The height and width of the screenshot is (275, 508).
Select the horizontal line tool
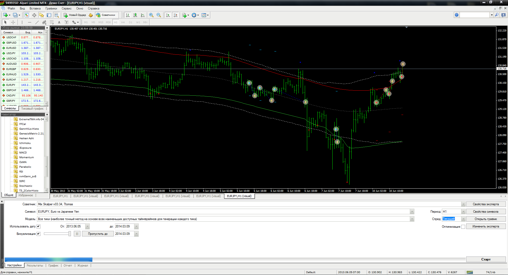pyautogui.click(x=29, y=22)
